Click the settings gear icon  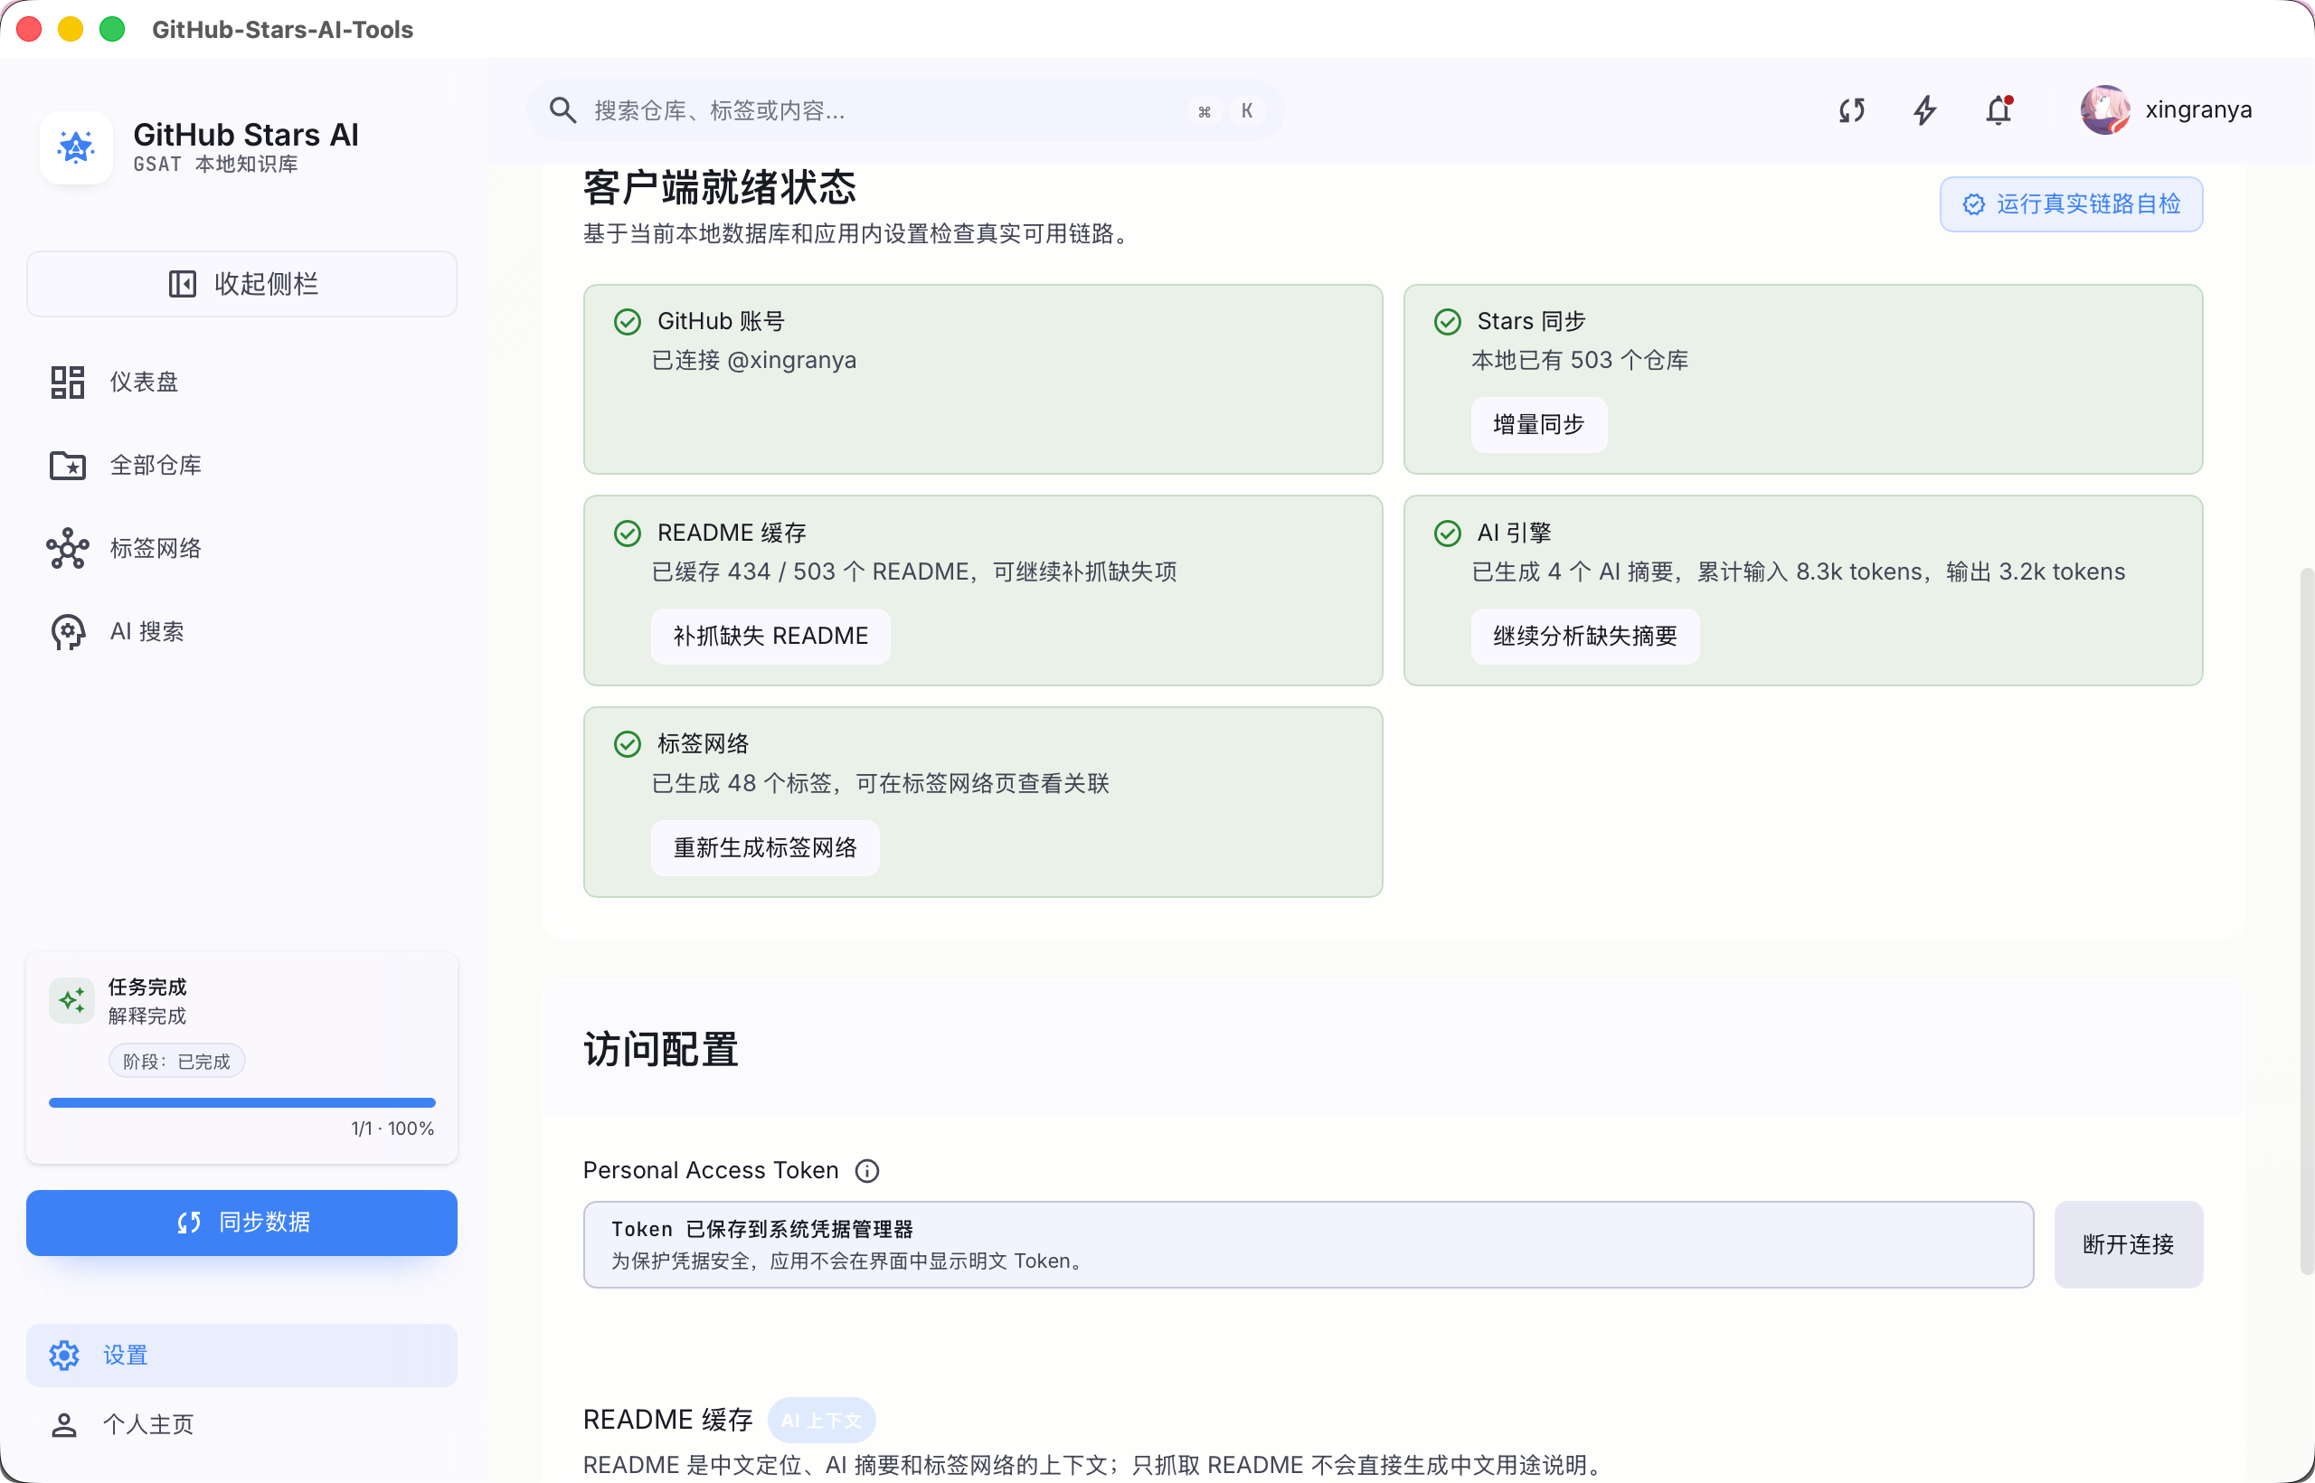point(64,1355)
